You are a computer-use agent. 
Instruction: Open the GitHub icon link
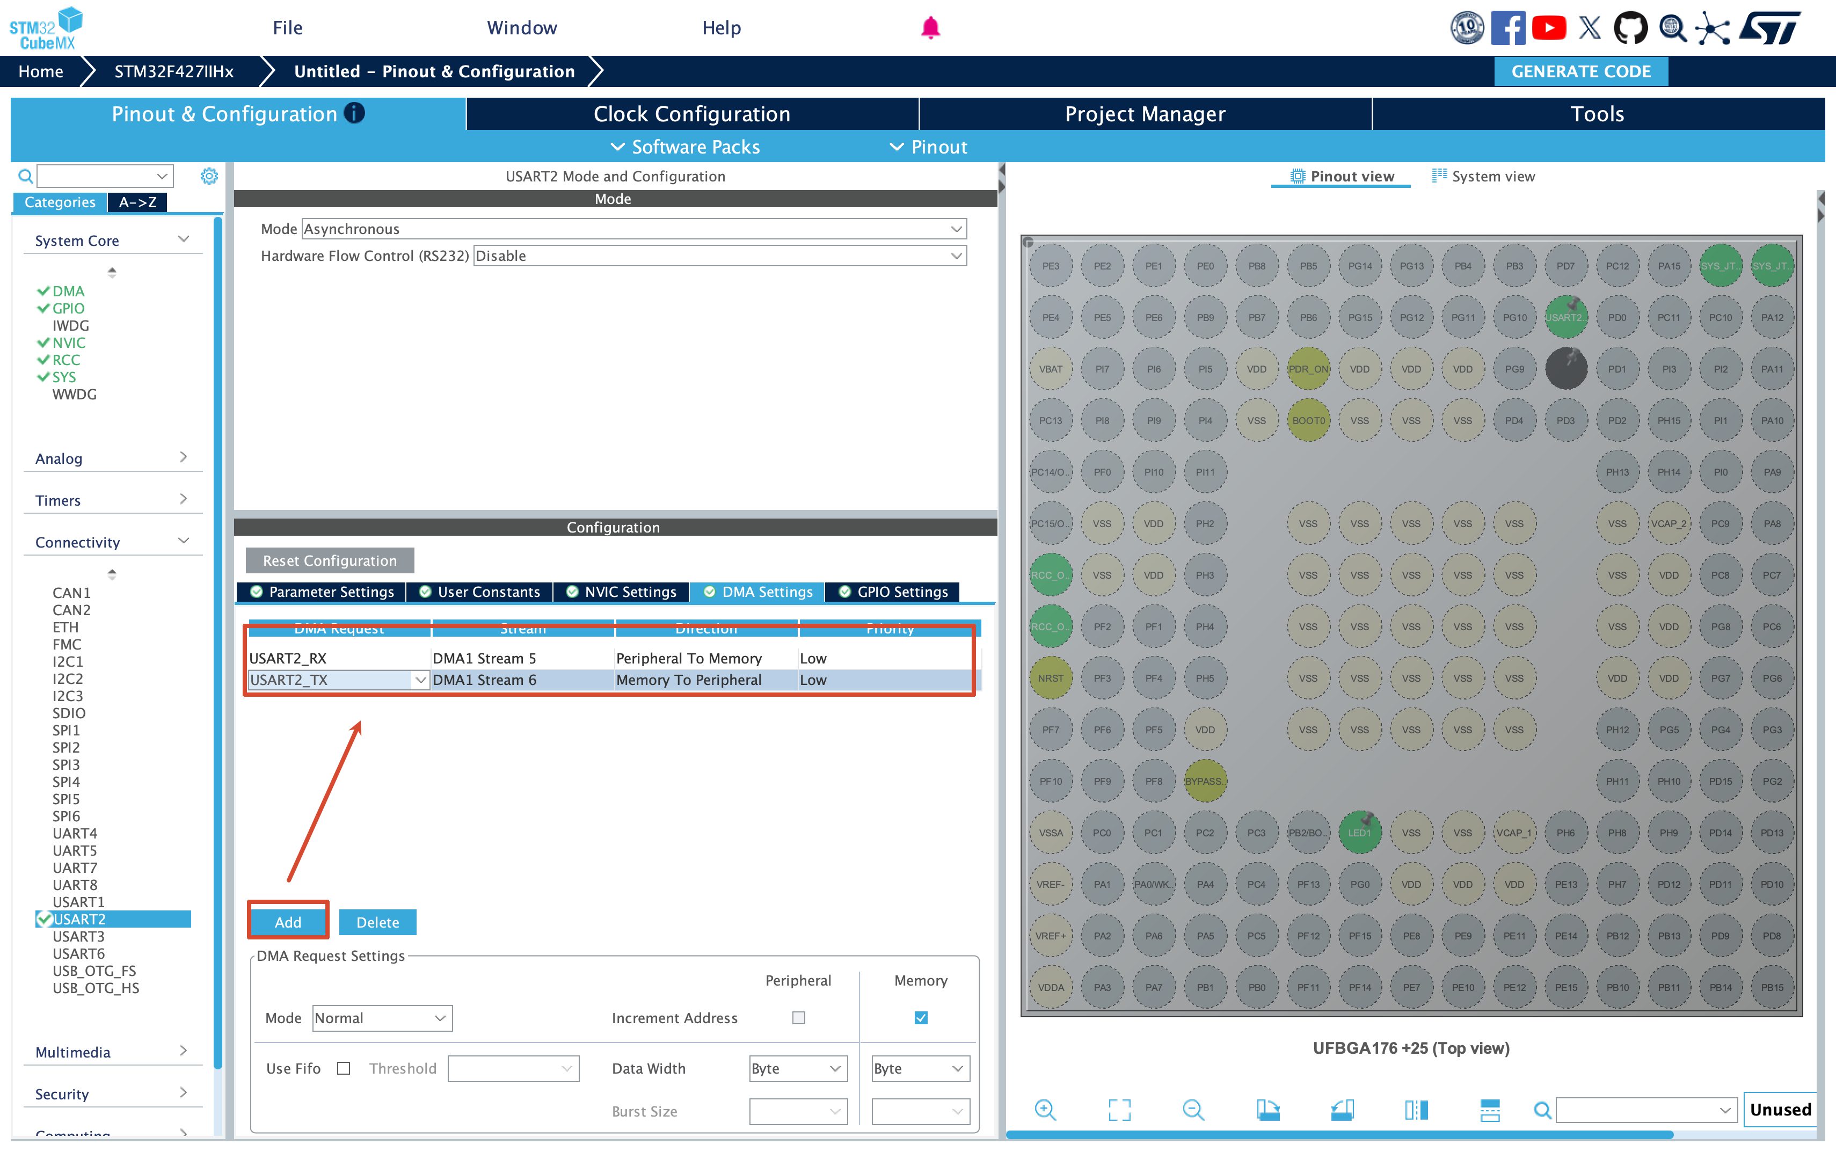tap(1630, 28)
